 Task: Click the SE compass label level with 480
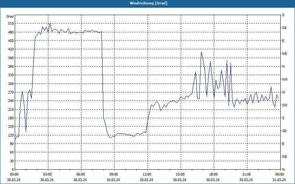(x=284, y=28)
